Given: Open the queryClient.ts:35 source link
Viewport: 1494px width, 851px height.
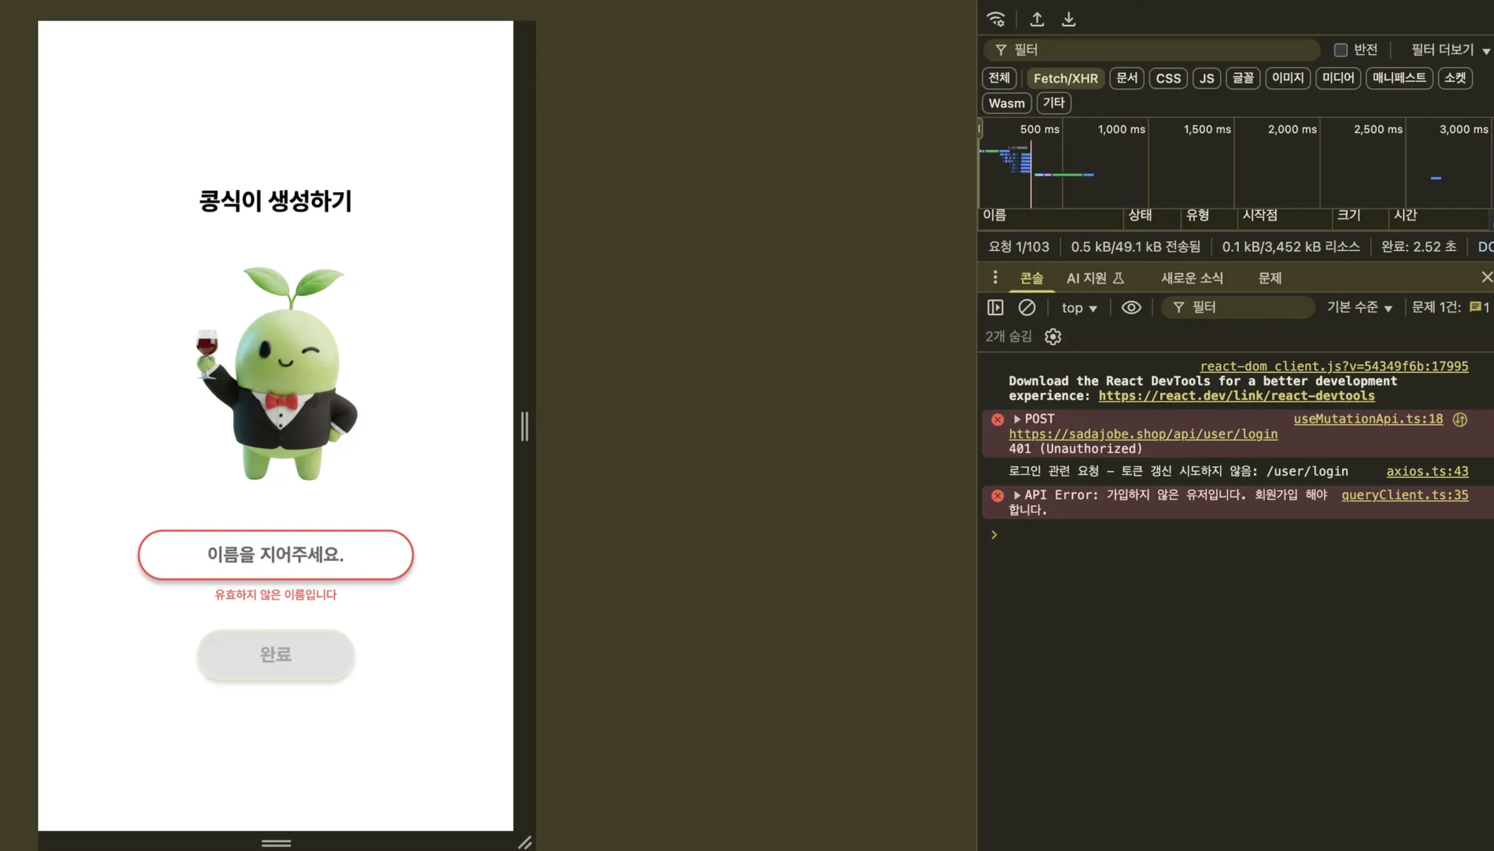Looking at the screenshot, I should point(1405,495).
